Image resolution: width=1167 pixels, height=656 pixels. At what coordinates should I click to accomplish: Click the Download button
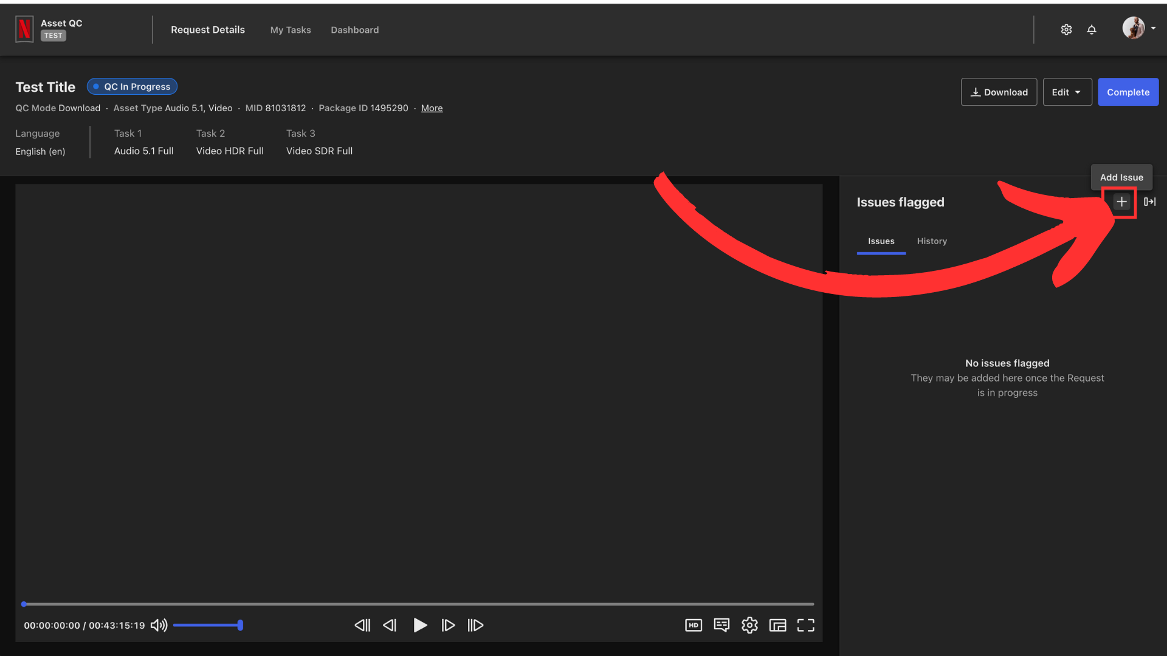tap(999, 91)
